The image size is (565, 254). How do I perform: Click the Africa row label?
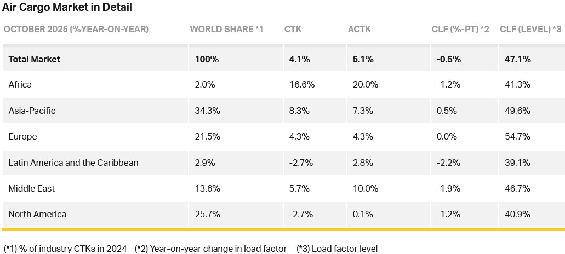click(x=20, y=85)
